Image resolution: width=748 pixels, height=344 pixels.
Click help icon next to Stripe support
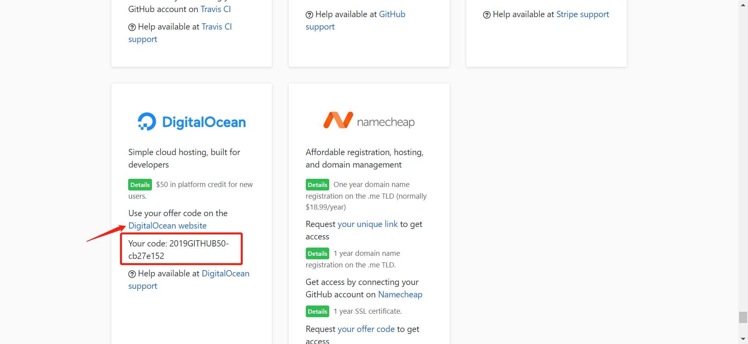point(487,15)
